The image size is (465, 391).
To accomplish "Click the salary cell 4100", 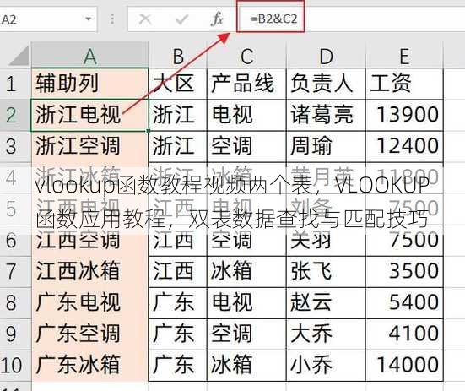I will tap(404, 334).
